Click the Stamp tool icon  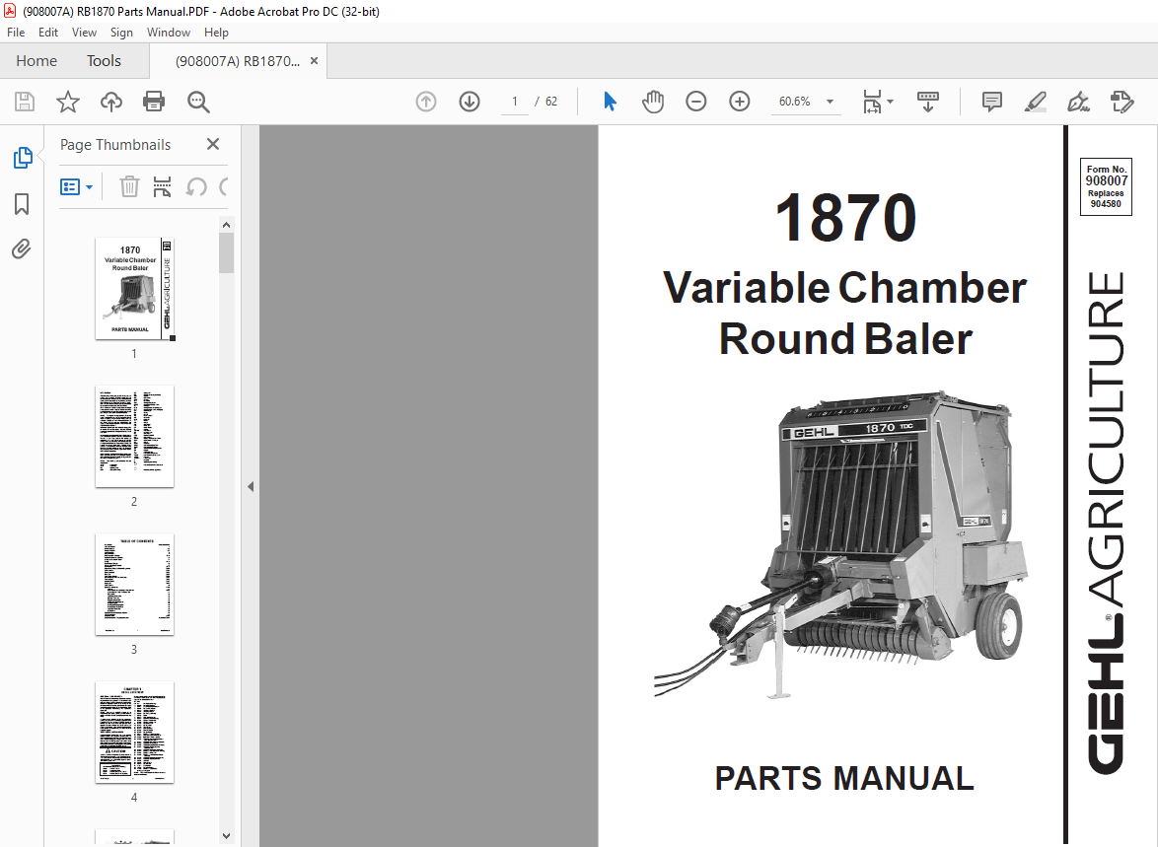point(1122,102)
